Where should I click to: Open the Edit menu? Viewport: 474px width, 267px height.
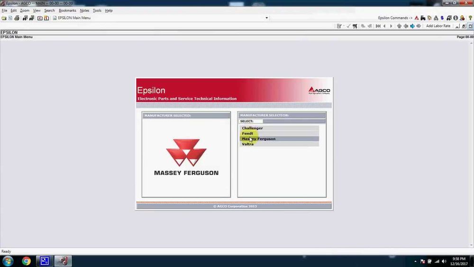click(x=14, y=10)
